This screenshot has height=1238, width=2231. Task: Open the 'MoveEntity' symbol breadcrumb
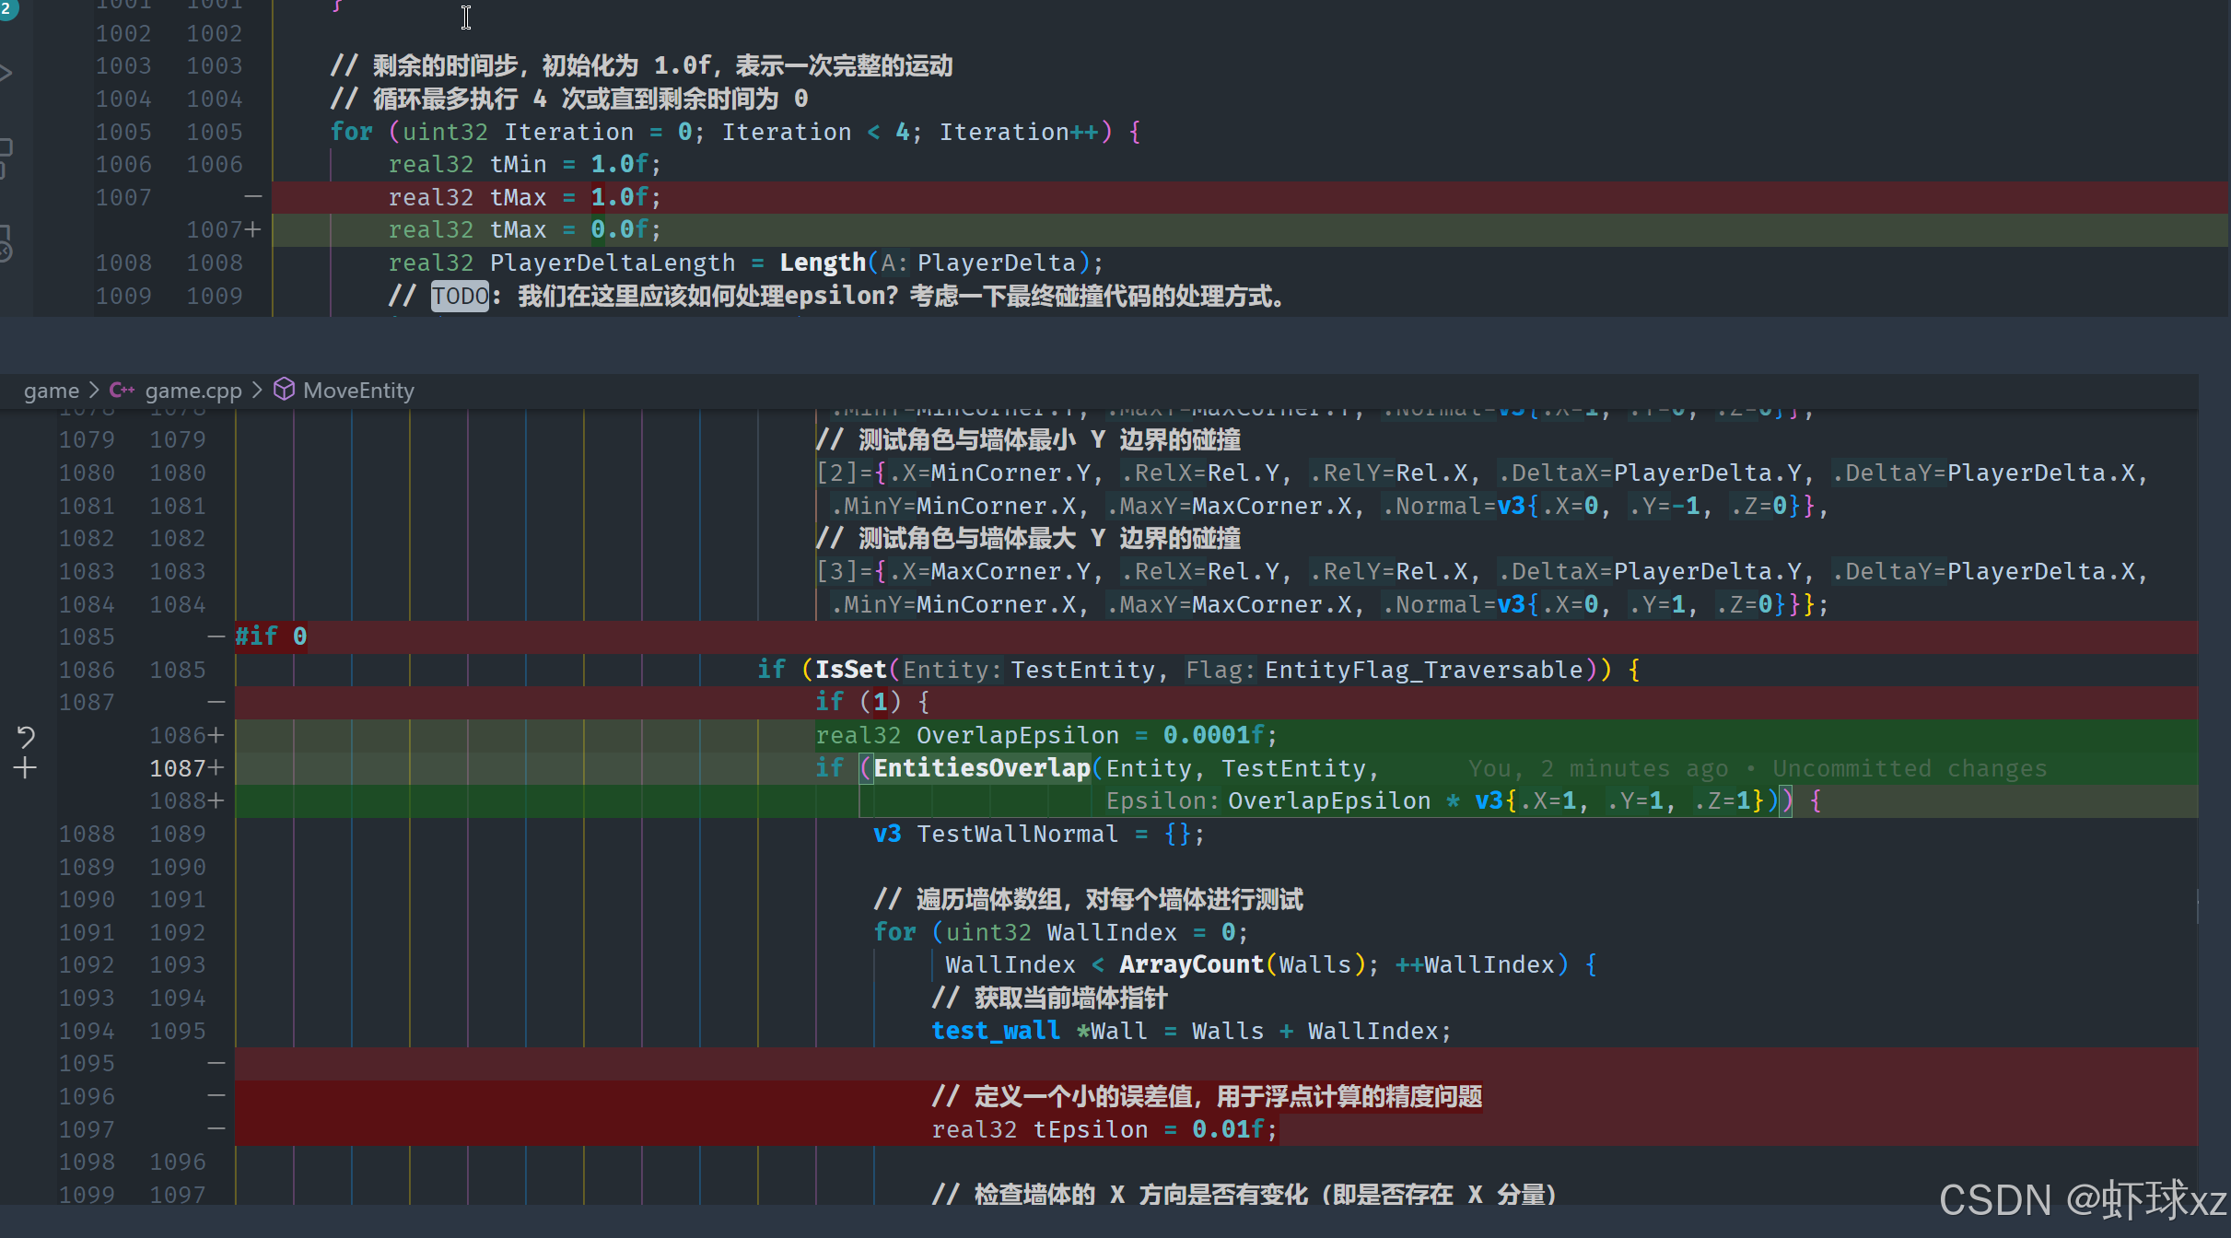358,391
